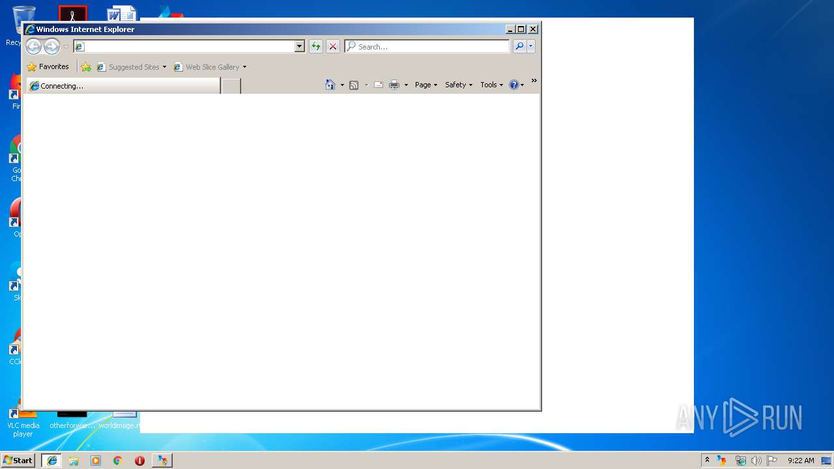
Task: Click the network tray icon
Action: pyautogui.click(x=740, y=461)
